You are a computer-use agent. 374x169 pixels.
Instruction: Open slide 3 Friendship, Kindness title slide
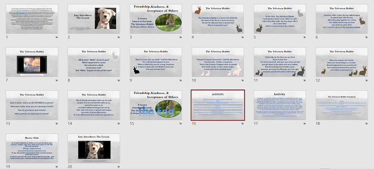[x=156, y=19]
